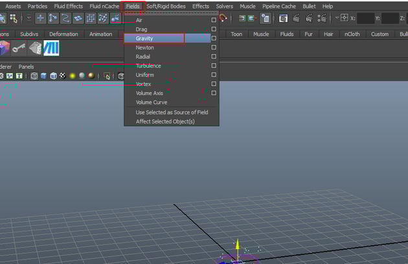This screenshot has height=264, width=408.
Task: Click the key icon on the shelf
Action: tap(20, 49)
